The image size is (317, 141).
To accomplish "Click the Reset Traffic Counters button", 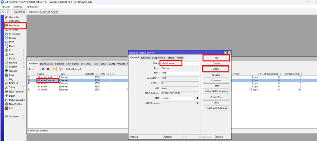I will tap(216, 91).
